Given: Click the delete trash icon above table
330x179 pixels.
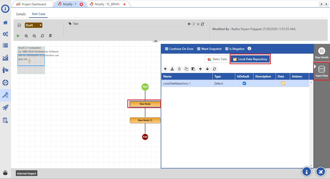Looking at the screenshot, I should pos(179,69).
